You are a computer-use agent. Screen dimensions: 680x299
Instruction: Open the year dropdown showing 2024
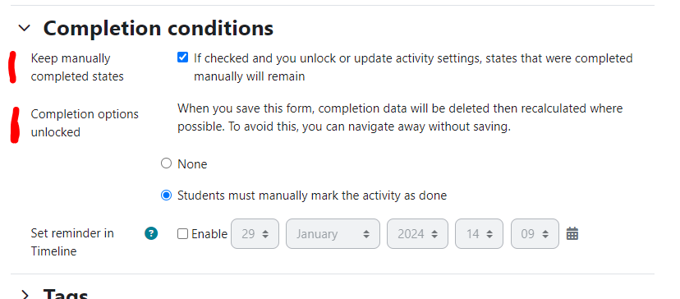[417, 234]
